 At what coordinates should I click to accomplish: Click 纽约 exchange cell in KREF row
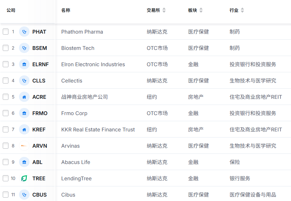(x=152, y=130)
